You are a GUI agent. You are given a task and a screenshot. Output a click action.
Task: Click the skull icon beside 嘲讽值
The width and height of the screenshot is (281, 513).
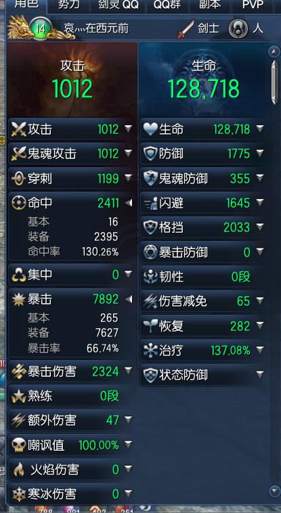click(x=18, y=445)
